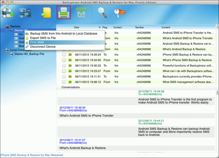Click the Desire HD phone device icon
219x158 pixels.
(x=12, y=30)
